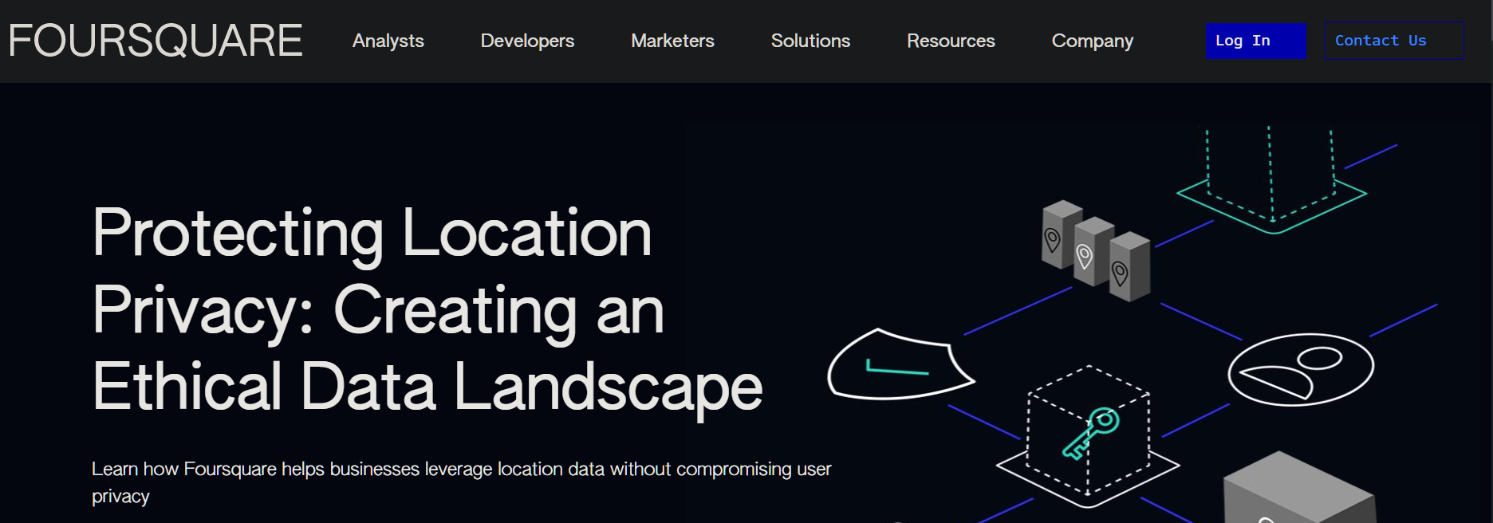The image size is (1493, 523).
Task: Click the shield checkmark illustration
Action: pos(900,364)
